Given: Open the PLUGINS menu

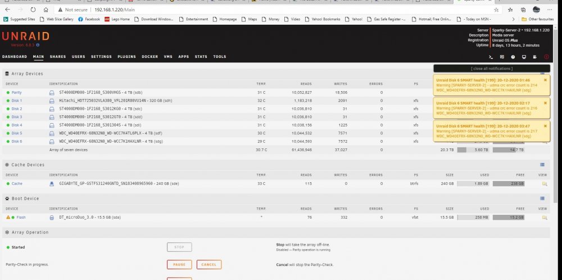Looking at the screenshot, I should tap(126, 57).
